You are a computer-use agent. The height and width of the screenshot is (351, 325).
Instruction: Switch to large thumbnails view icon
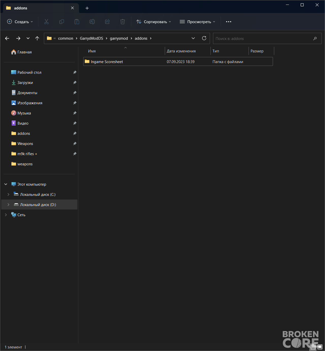pyautogui.click(x=320, y=347)
